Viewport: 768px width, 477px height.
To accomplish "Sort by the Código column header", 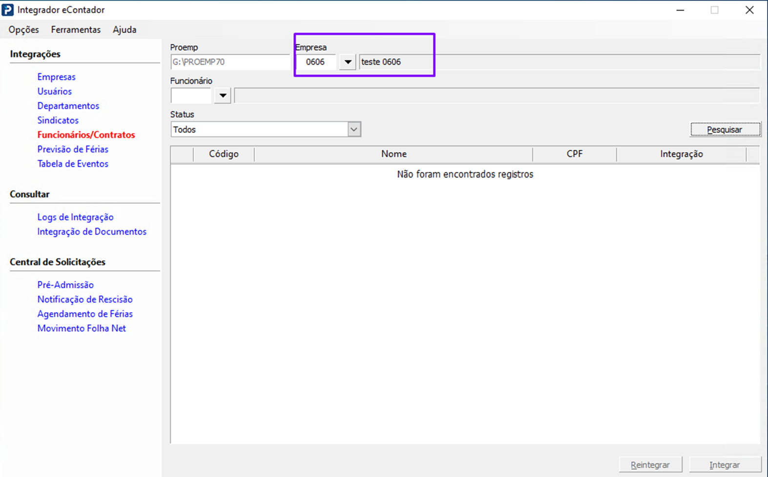I will point(224,154).
